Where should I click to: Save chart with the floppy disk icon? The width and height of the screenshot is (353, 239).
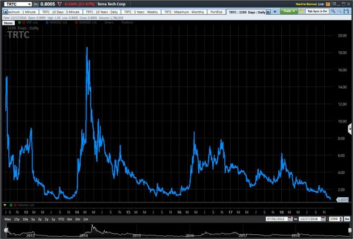347,11
